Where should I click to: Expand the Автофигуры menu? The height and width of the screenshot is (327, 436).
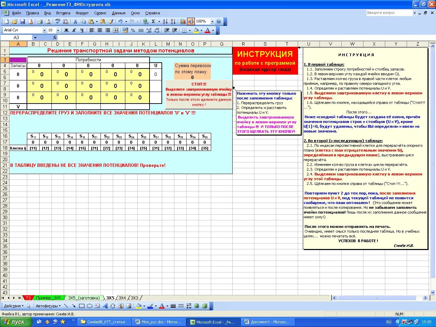pos(48,306)
